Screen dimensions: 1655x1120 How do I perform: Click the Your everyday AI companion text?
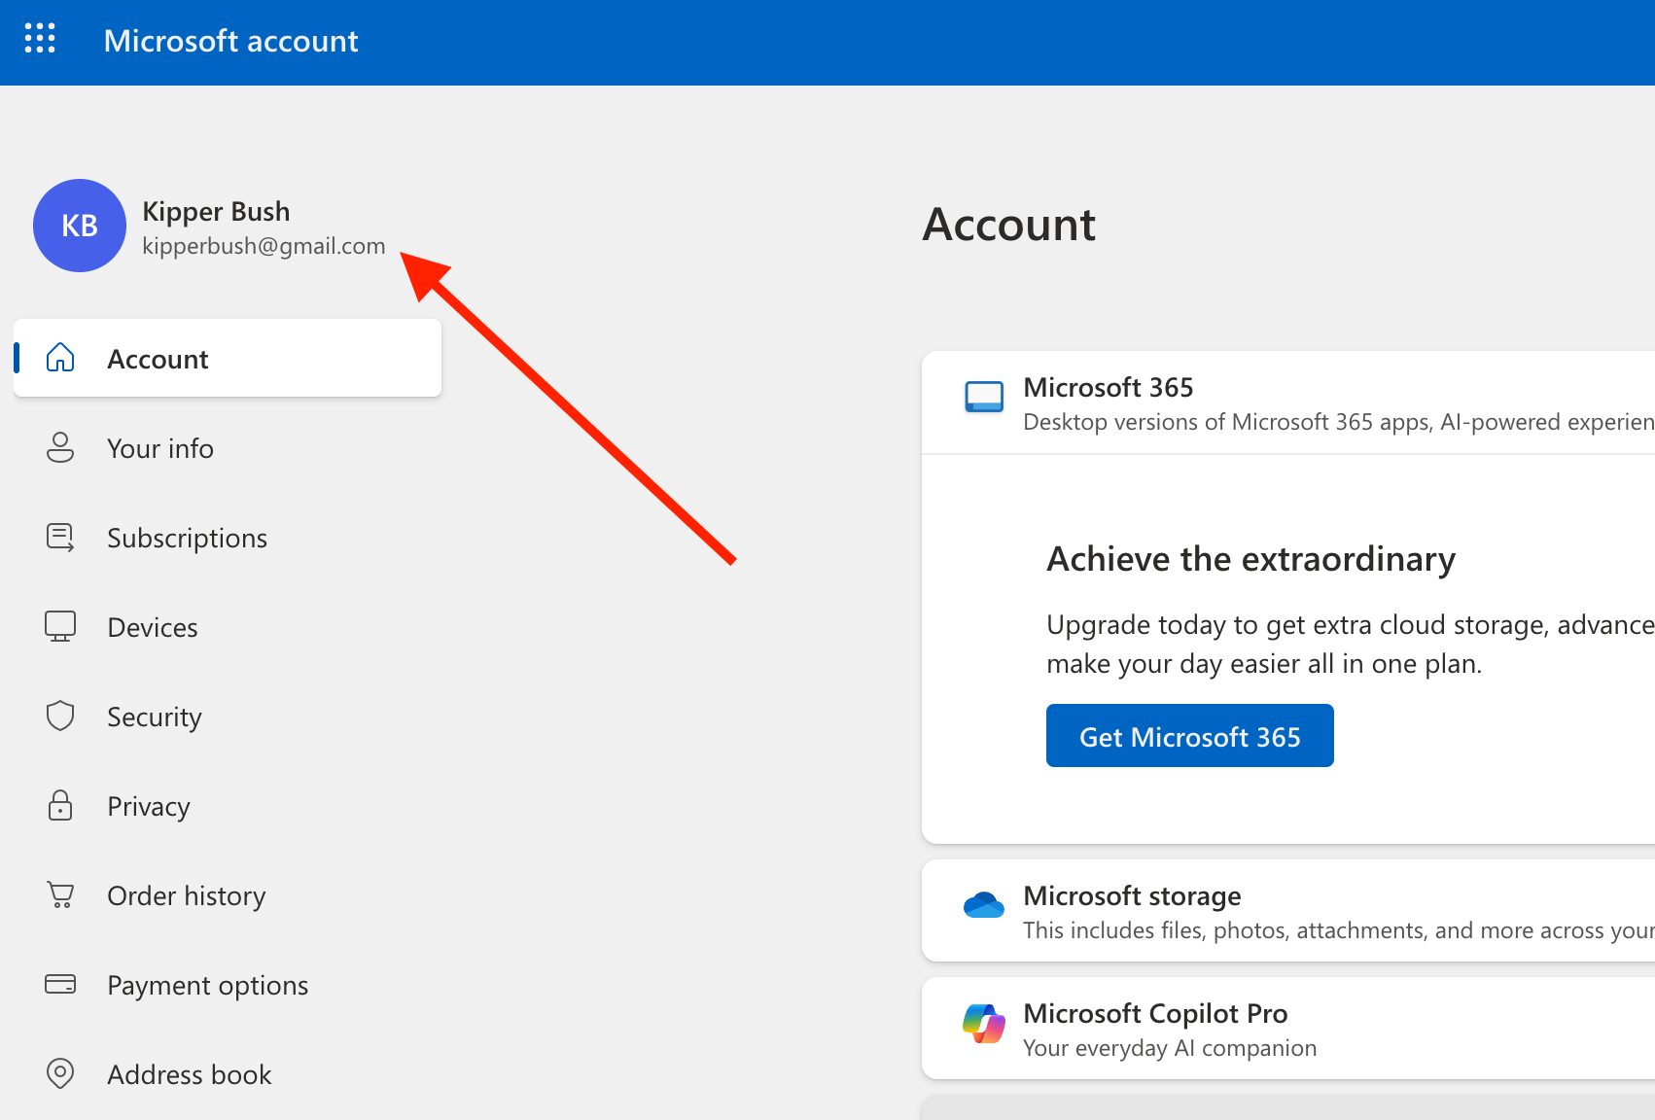[1170, 1048]
